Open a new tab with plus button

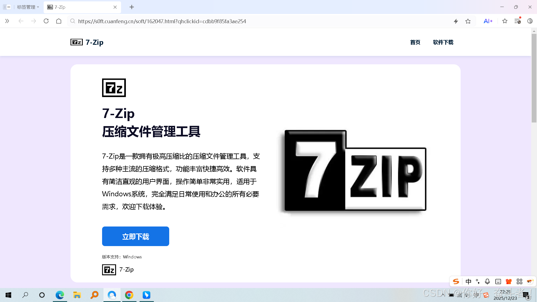click(132, 7)
